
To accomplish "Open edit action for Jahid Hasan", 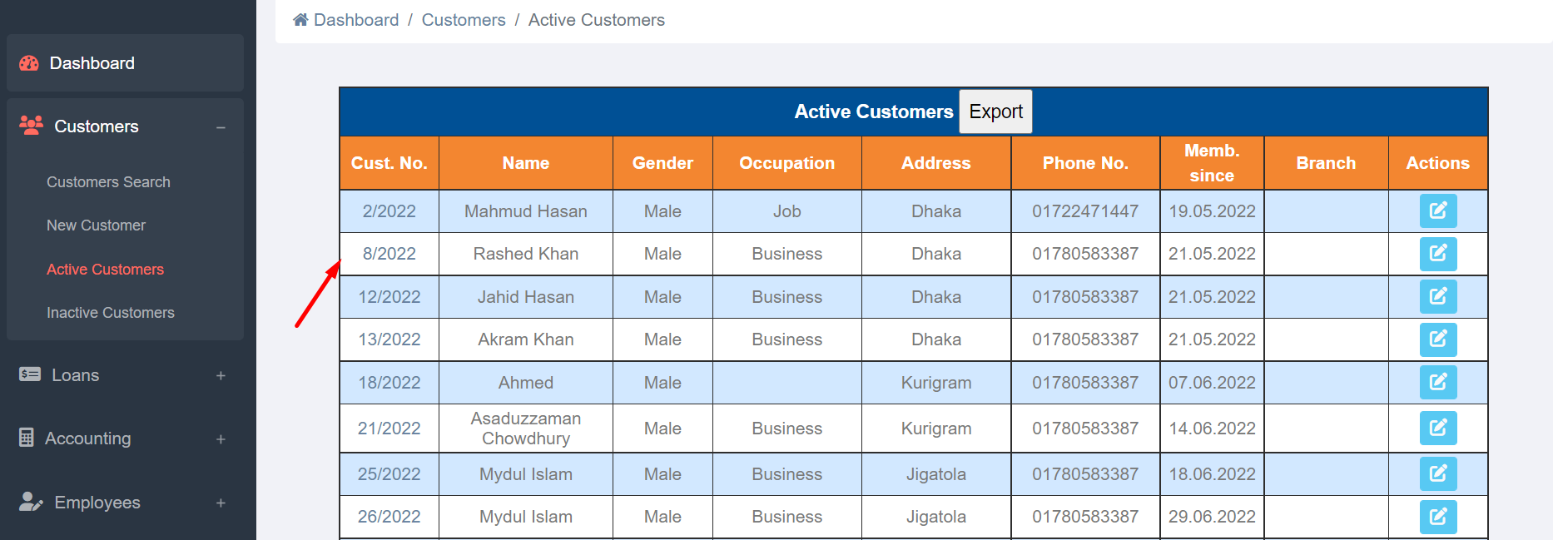I will click(1437, 296).
